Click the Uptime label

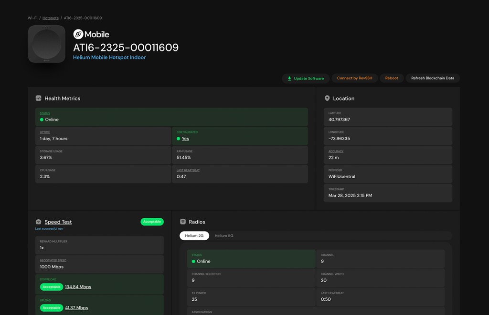pyautogui.click(x=45, y=132)
